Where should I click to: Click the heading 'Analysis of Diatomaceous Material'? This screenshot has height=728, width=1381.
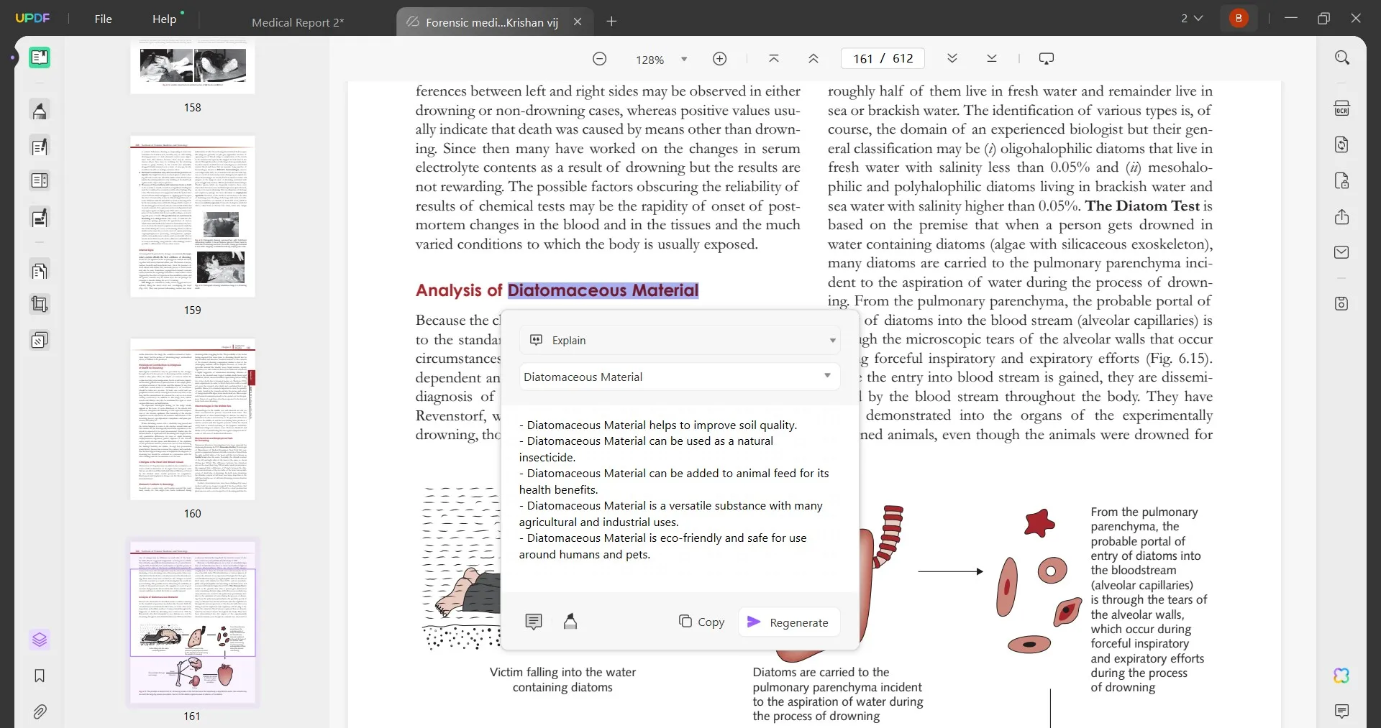557,290
